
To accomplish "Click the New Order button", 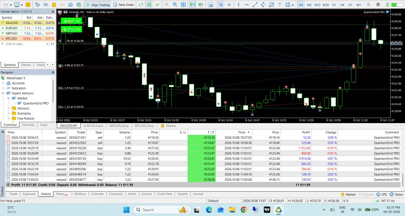I will click(x=124, y=5).
